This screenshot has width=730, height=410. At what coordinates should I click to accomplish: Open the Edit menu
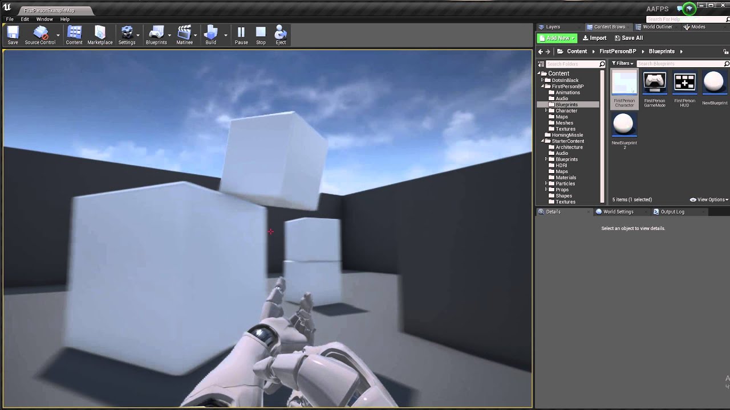tap(25, 19)
